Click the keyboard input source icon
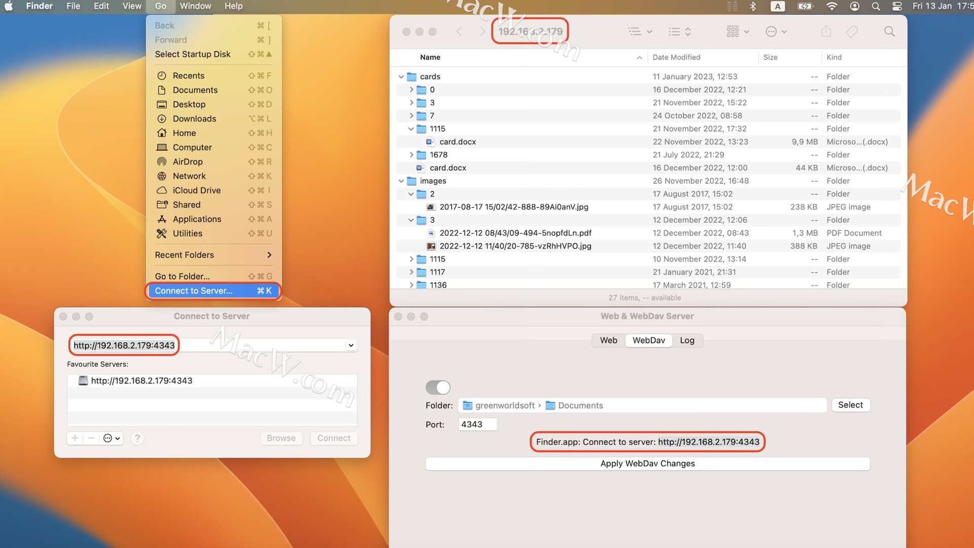This screenshot has width=974, height=548. click(777, 6)
